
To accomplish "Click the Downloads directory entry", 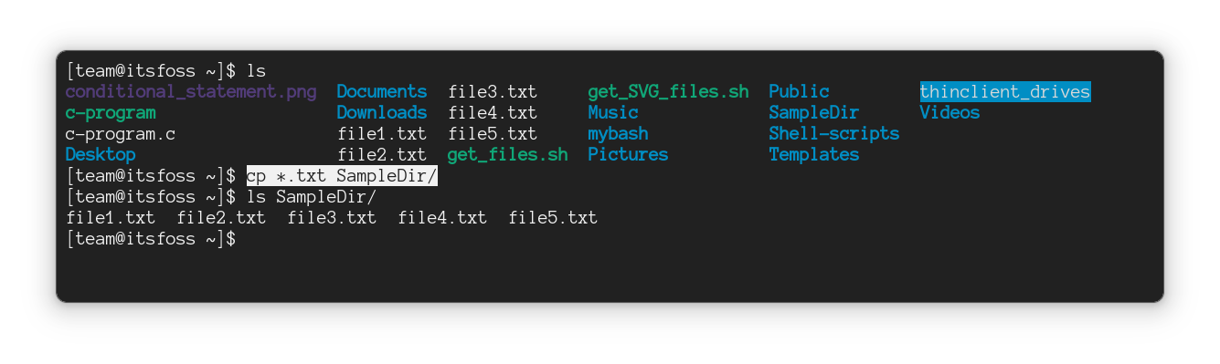I will (x=382, y=113).
